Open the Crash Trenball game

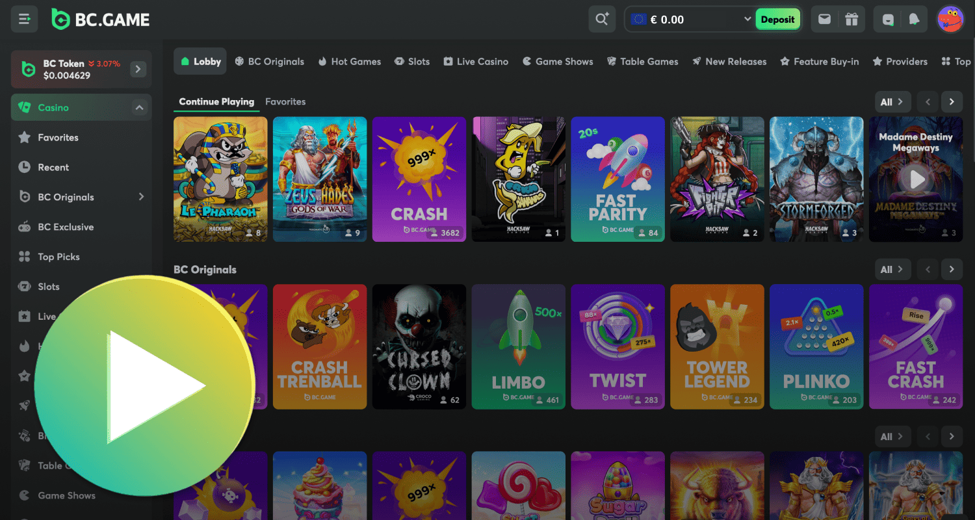tap(320, 347)
